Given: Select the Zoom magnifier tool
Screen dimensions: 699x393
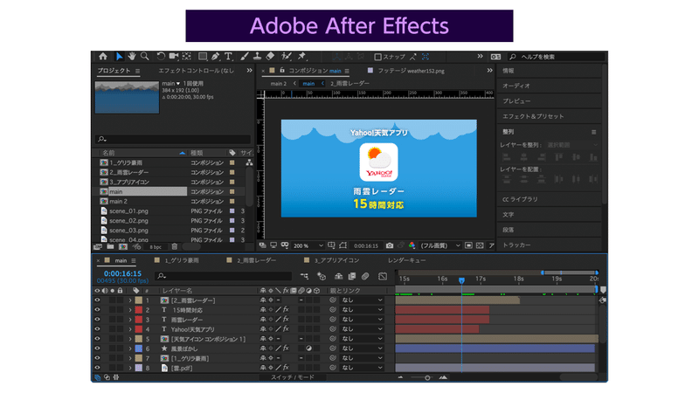Looking at the screenshot, I should click(x=145, y=56).
